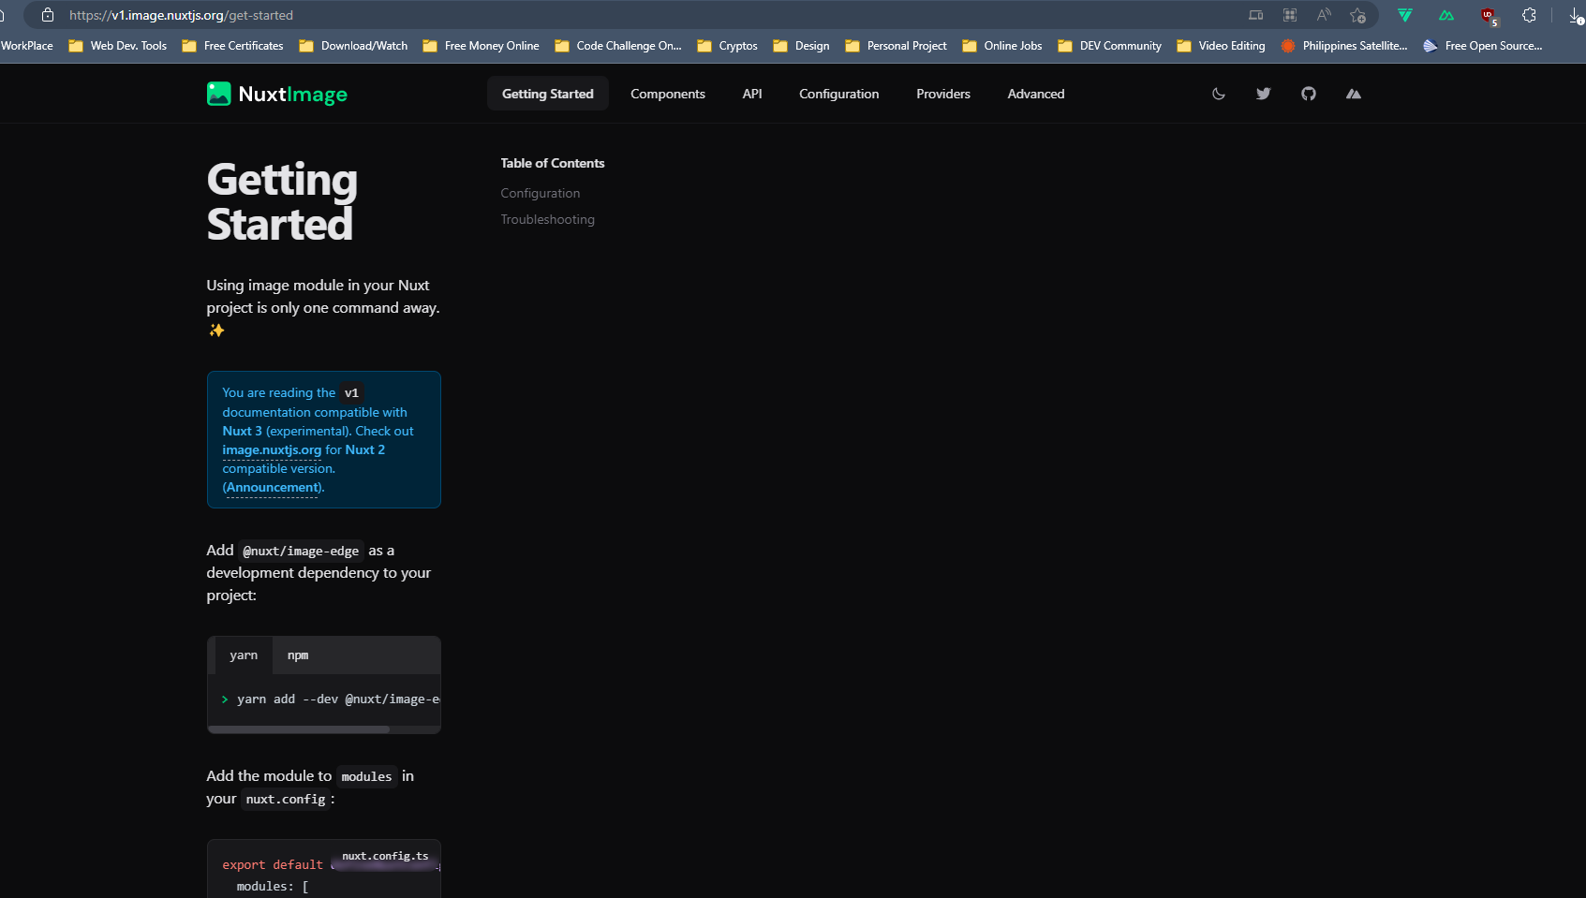Open Free Open Source bookmark
Screen dimensions: 1586x898
click(1483, 46)
